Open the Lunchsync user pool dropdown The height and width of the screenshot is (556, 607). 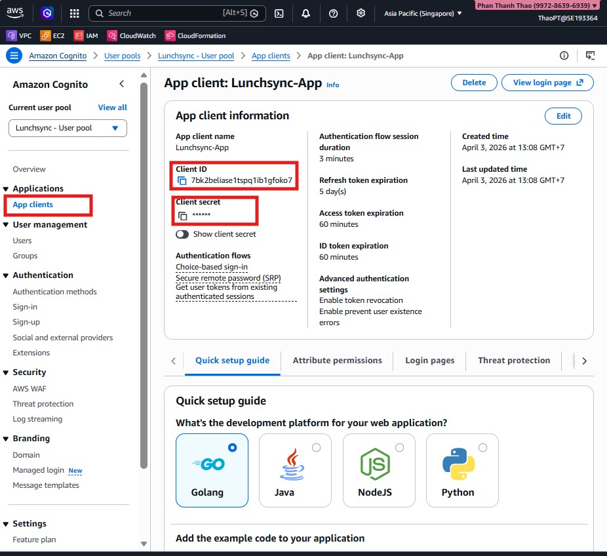click(68, 128)
